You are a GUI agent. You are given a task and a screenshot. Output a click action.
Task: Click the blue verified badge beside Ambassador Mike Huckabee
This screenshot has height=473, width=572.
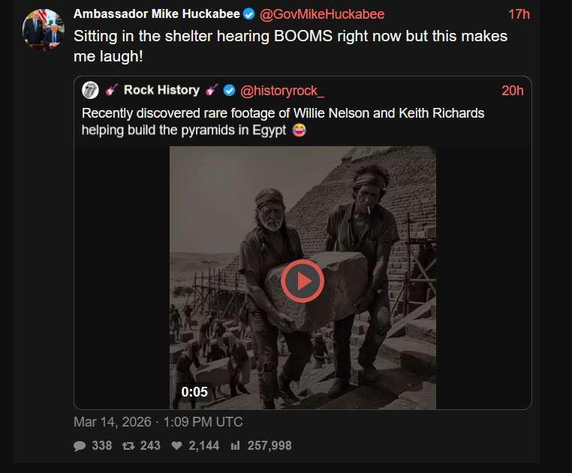click(x=248, y=14)
